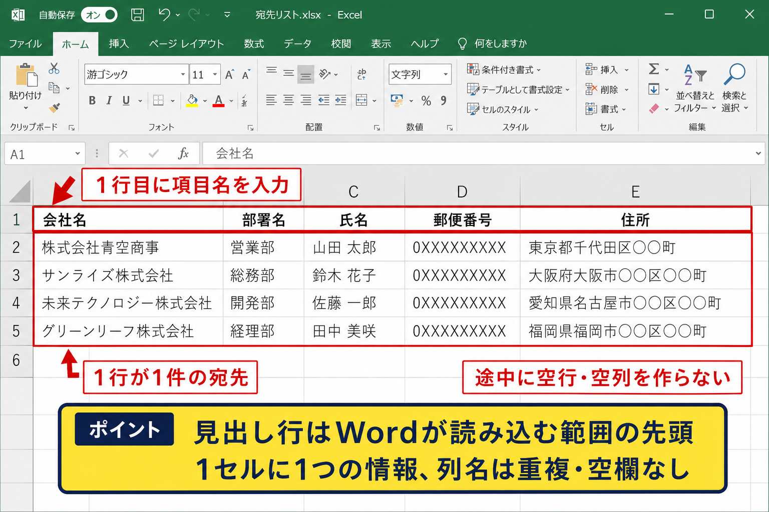
Task: Click the Name Box showing A1
Action: pos(44,153)
